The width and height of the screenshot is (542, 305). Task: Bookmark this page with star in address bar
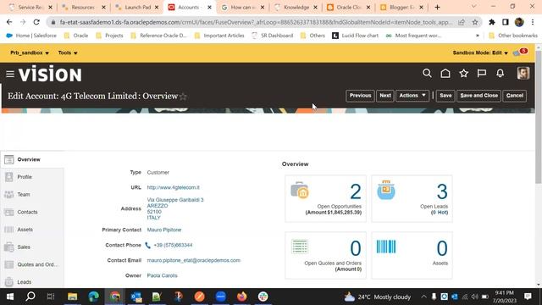[475, 22]
